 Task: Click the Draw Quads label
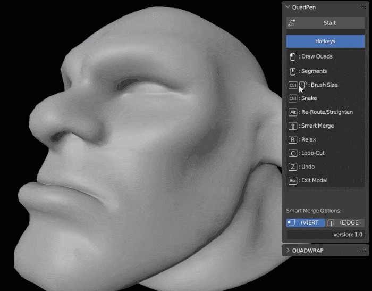click(317, 56)
